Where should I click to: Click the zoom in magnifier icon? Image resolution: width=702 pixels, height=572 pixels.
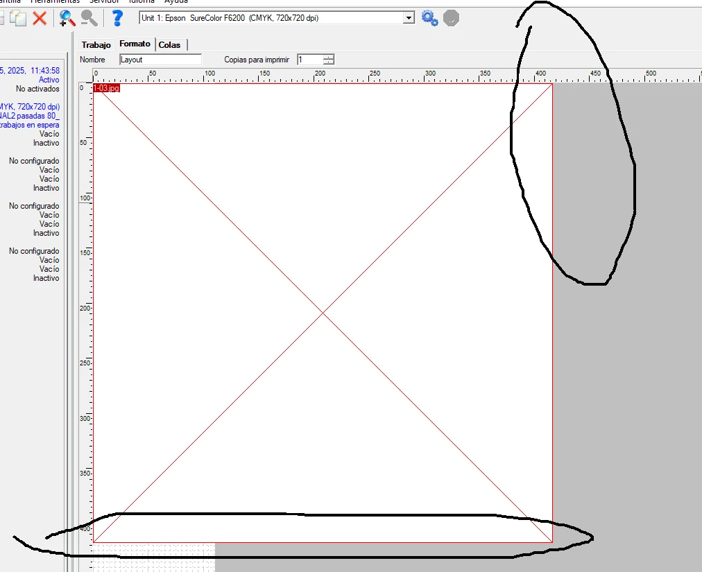point(67,18)
